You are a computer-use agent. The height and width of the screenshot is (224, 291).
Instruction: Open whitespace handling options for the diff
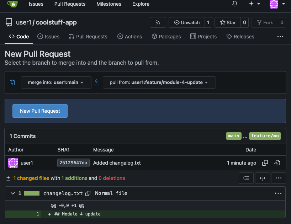246,178
